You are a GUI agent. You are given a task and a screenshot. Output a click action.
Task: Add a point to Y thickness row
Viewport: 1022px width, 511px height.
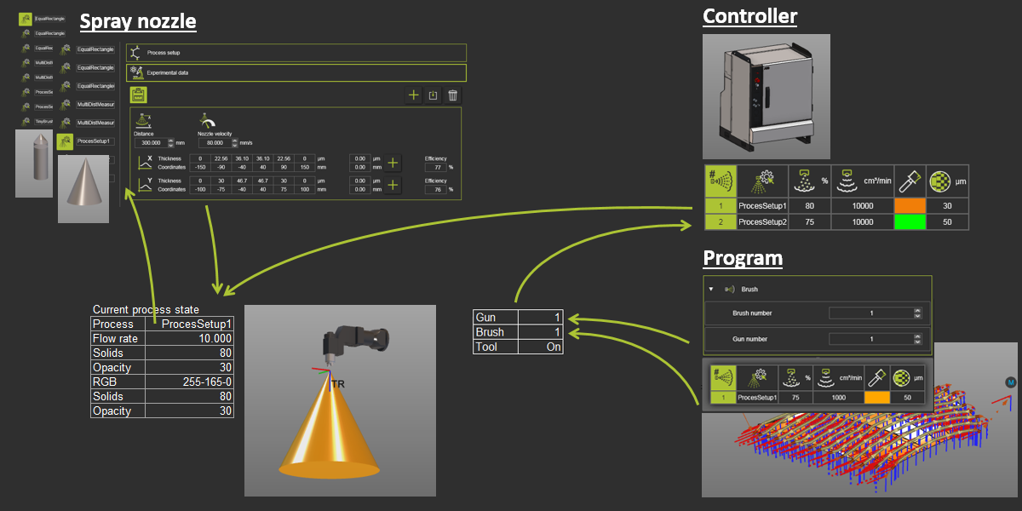click(x=393, y=185)
